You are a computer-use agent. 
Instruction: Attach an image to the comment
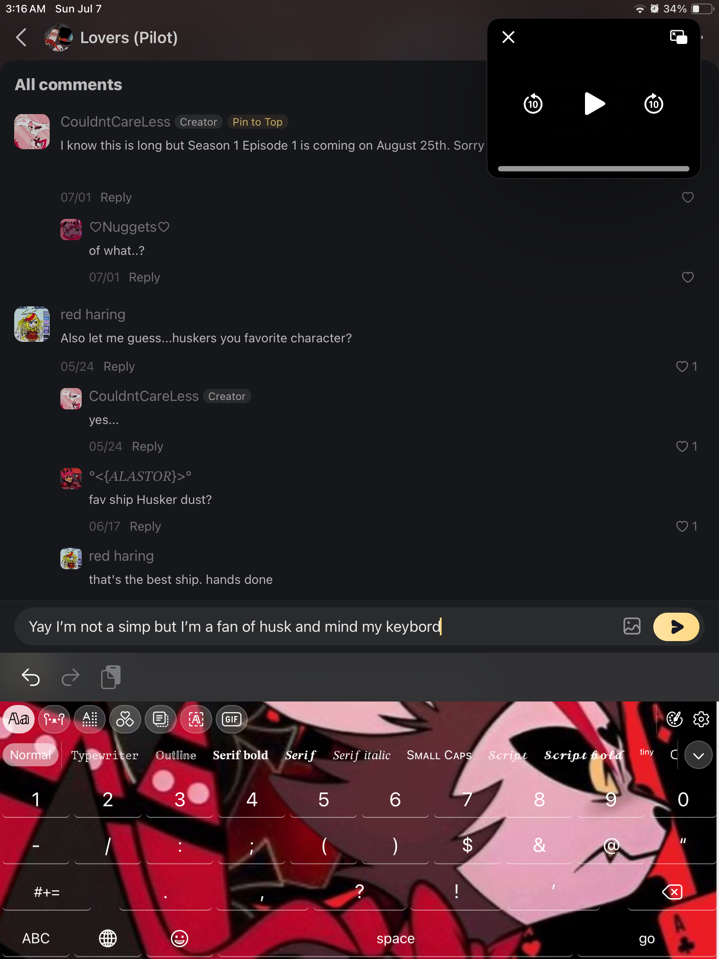[632, 626]
